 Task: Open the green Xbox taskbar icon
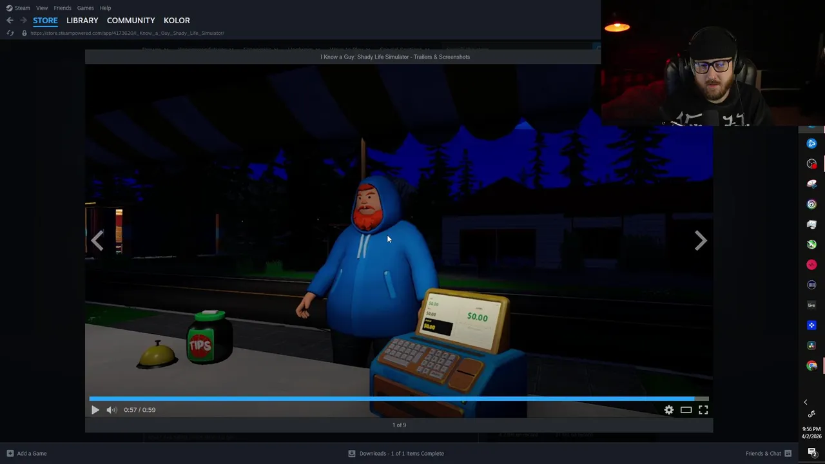tap(811, 244)
